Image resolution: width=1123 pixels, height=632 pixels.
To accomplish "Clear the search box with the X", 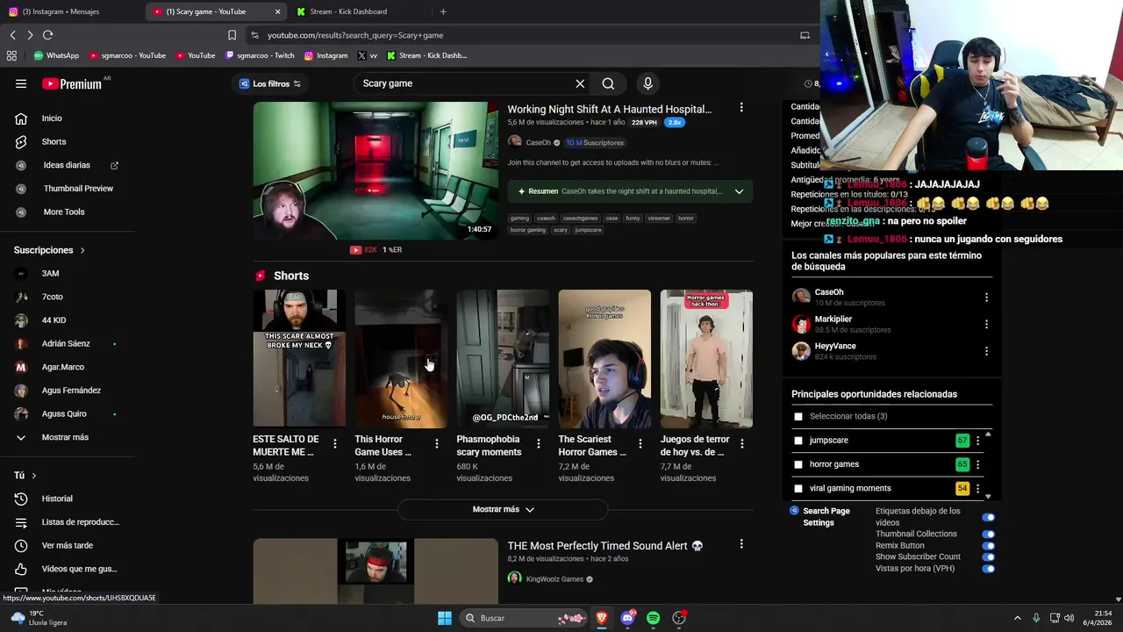I will 580,83.
